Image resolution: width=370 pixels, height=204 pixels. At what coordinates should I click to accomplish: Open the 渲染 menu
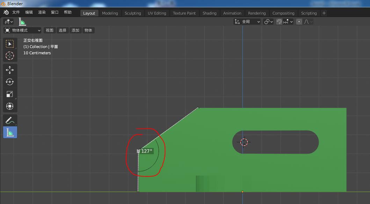pyautogui.click(x=42, y=12)
